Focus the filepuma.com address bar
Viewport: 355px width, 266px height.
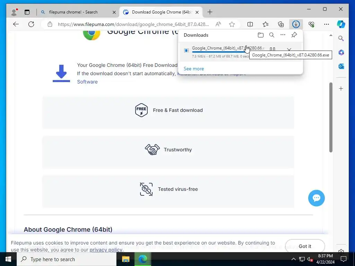(133, 24)
